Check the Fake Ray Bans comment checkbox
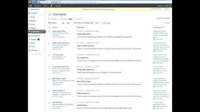 coord(49,103)
